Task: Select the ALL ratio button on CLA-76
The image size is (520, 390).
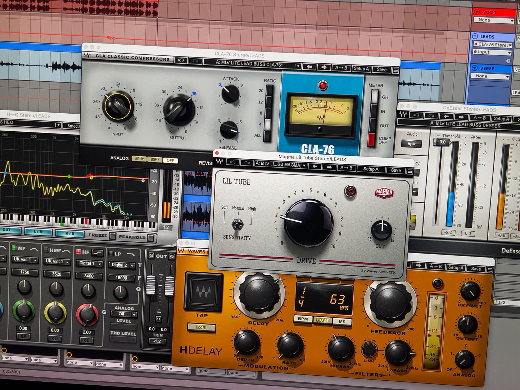Action: (268, 135)
